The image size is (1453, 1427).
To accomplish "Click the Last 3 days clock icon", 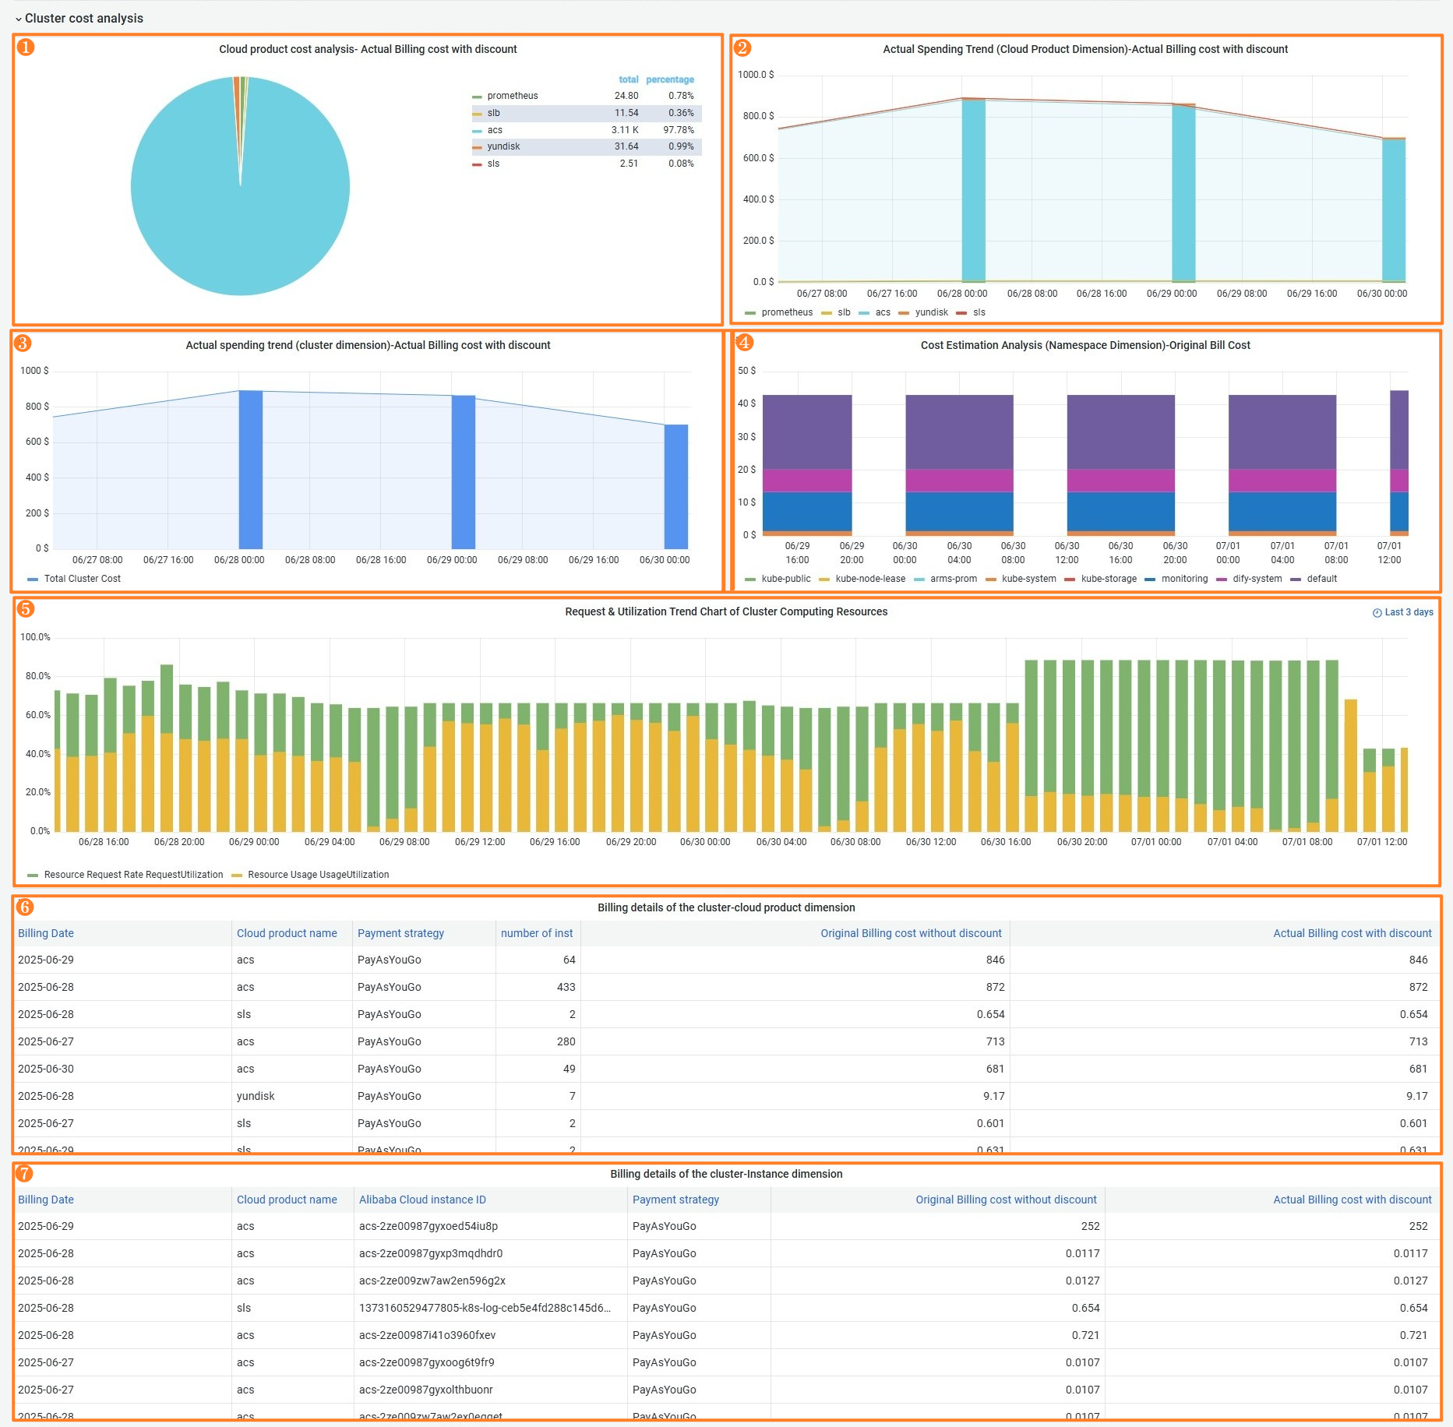I will 1377,613.
